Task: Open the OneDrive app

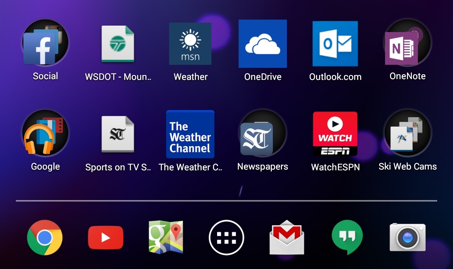Action: point(263,44)
